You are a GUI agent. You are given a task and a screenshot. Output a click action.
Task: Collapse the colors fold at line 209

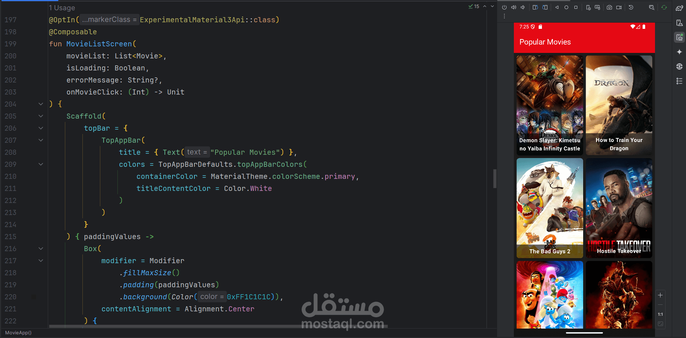coord(41,164)
